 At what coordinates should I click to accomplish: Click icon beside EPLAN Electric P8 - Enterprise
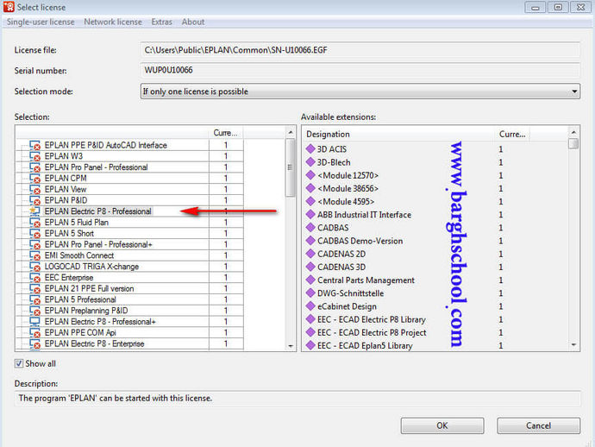coord(35,343)
